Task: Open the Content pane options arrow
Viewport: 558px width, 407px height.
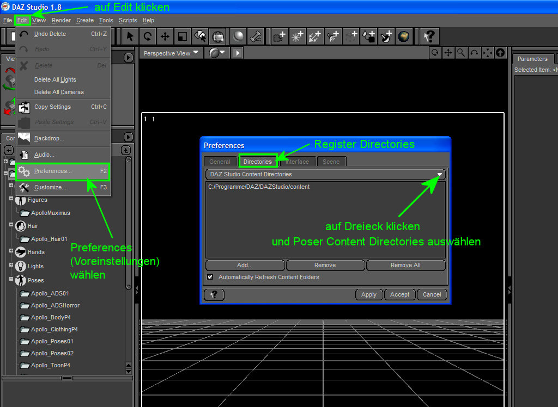Action: pos(129,137)
